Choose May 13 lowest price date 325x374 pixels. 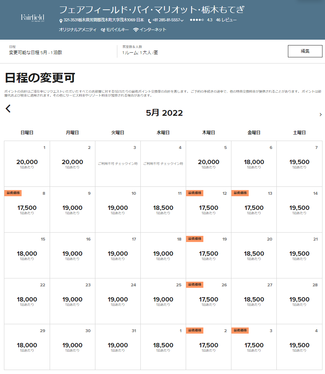click(254, 209)
